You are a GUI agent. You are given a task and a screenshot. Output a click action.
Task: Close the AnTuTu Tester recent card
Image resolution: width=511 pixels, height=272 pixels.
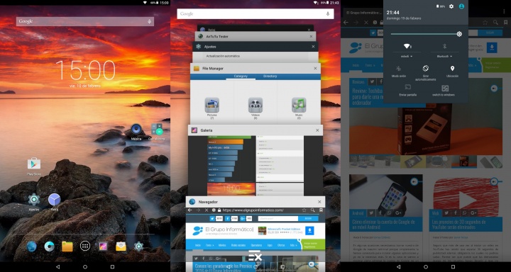(x=311, y=36)
